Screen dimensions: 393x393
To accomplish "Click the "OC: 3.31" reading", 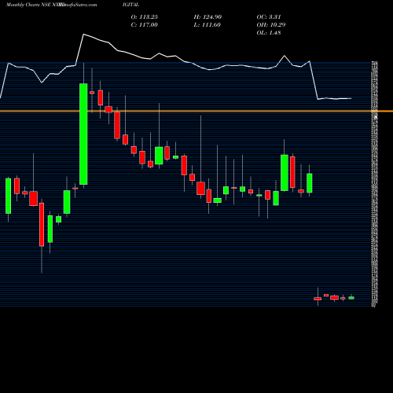I will point(269,17).
